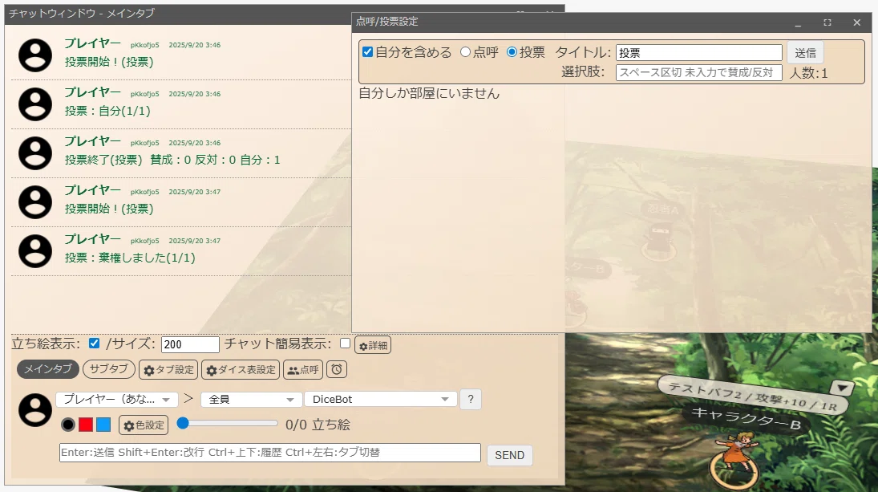Click the 'テストバフ2 / 攻撃+10 / 1R' label
This screenshot has height=492, width=878.
coord(751,396)
